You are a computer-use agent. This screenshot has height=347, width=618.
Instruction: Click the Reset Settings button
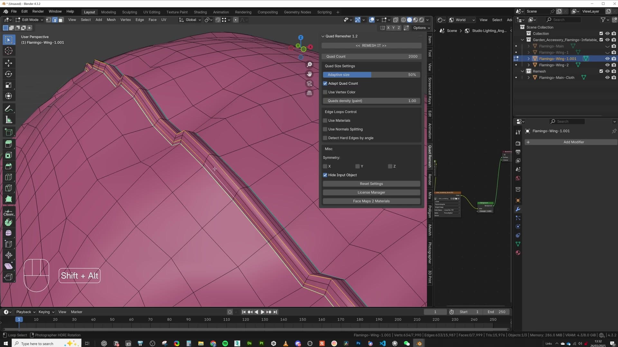click(x=371, y=184)
